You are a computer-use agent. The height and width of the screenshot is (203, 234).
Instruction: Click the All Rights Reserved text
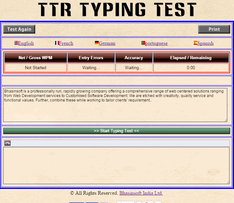[x=94, y=193]
